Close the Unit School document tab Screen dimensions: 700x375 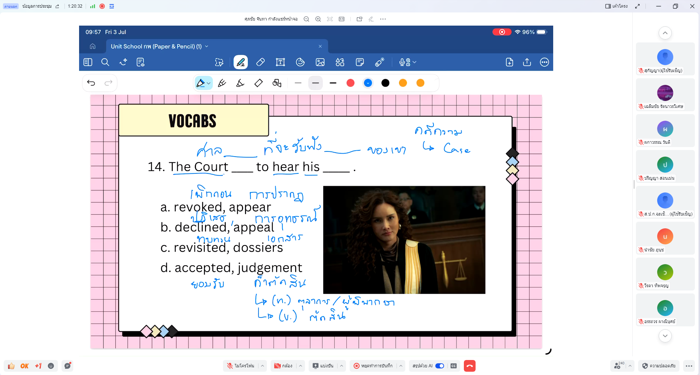point(320,46)
